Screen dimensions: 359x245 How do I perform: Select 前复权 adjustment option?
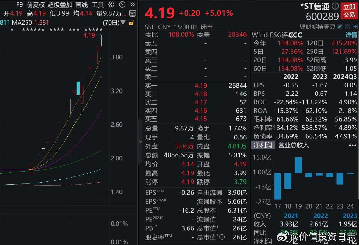(x=36, y=4)
